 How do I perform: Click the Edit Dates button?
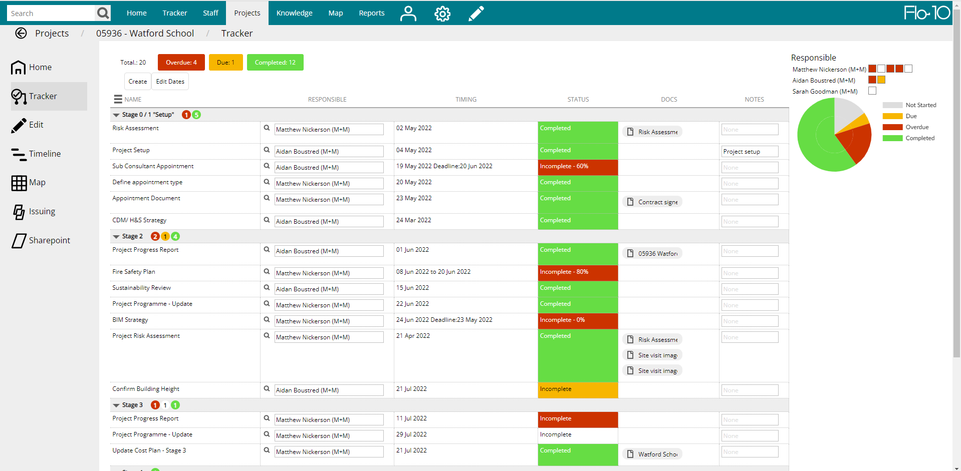170,82
